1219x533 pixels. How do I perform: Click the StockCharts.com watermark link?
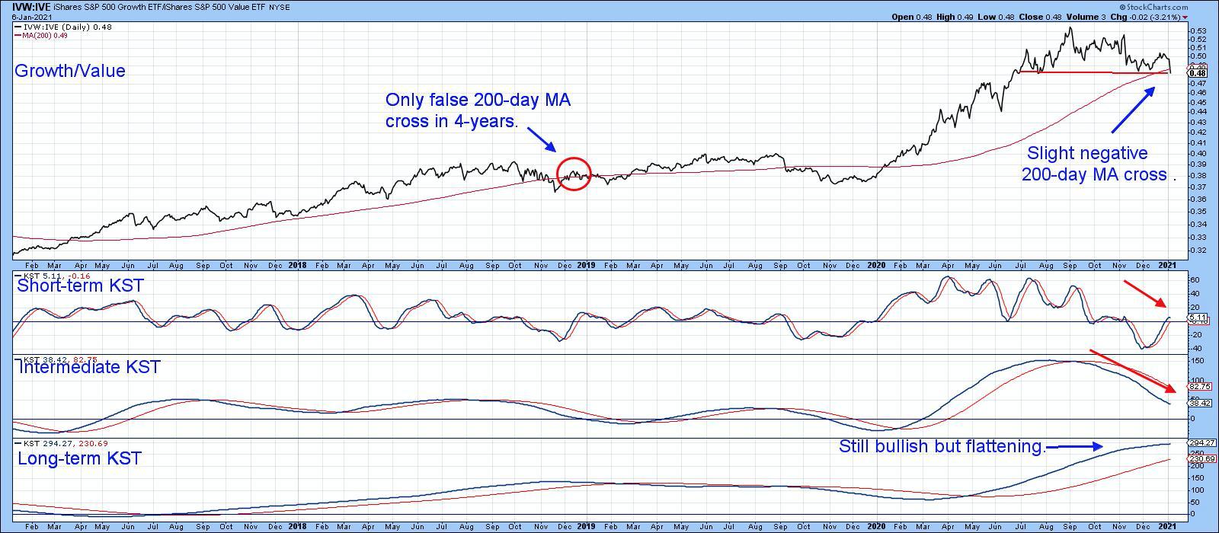click(1183, 6)
